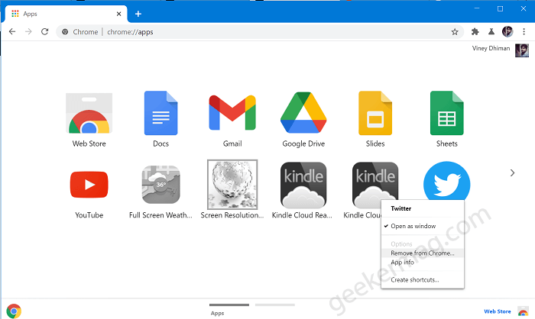Viewport: 535px width, 319px height.
Task: Open the Extensions puzzle icon
Action: [475, 32]
